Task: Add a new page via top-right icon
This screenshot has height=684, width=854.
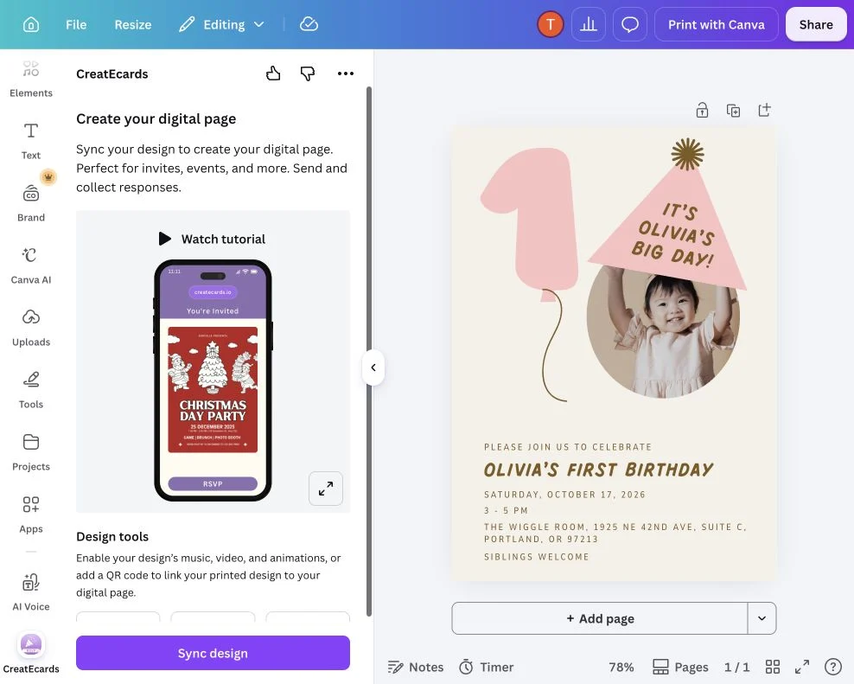Action: (764, 110)
